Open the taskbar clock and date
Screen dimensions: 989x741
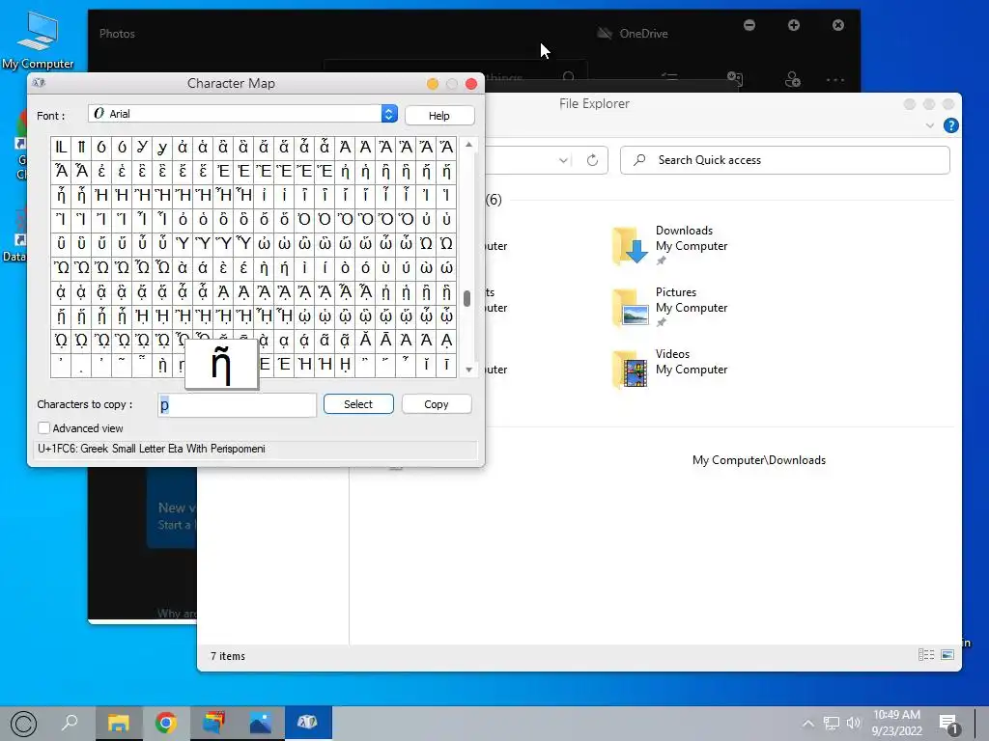point(896,723)
